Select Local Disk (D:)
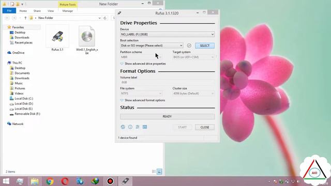 pyautogui.click(x=24, y=103)
